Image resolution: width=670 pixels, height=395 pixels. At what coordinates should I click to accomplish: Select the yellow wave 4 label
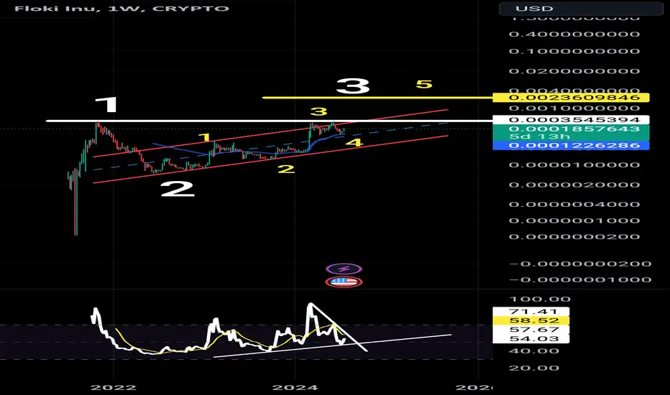point(354,142)
